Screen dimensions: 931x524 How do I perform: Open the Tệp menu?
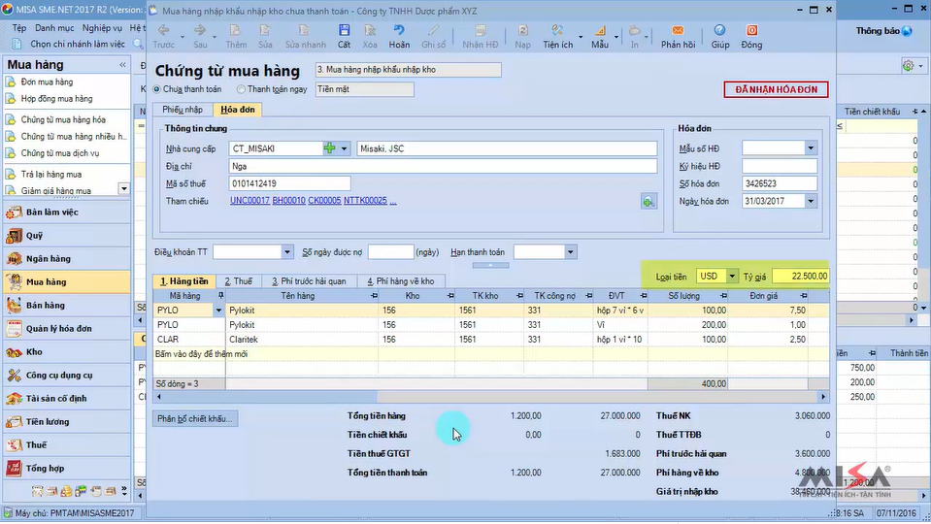[x=19, y=28]
